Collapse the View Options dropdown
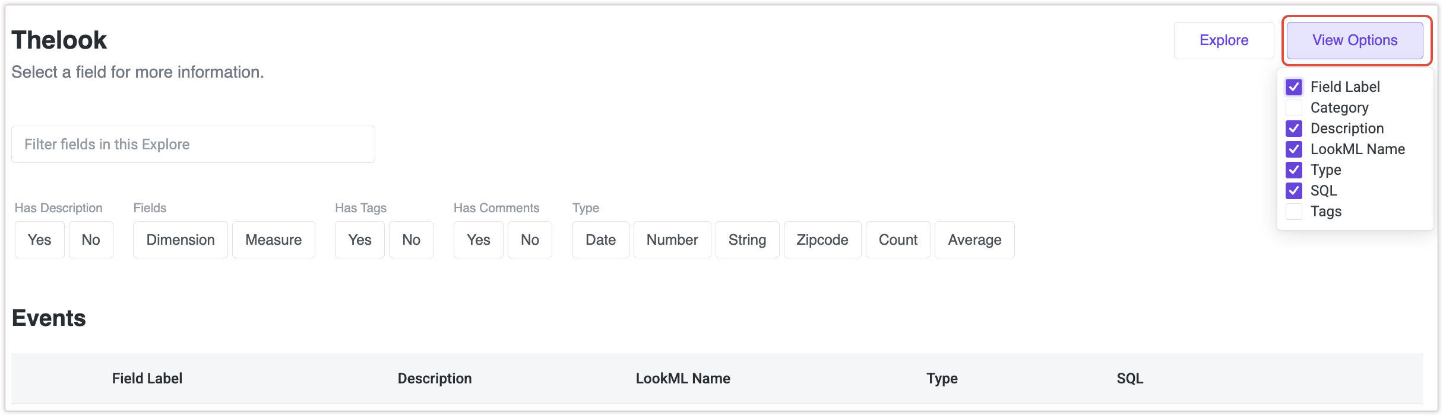Image resolution: width=1443 pixels, height=416 pixels. pos(1355,40)
